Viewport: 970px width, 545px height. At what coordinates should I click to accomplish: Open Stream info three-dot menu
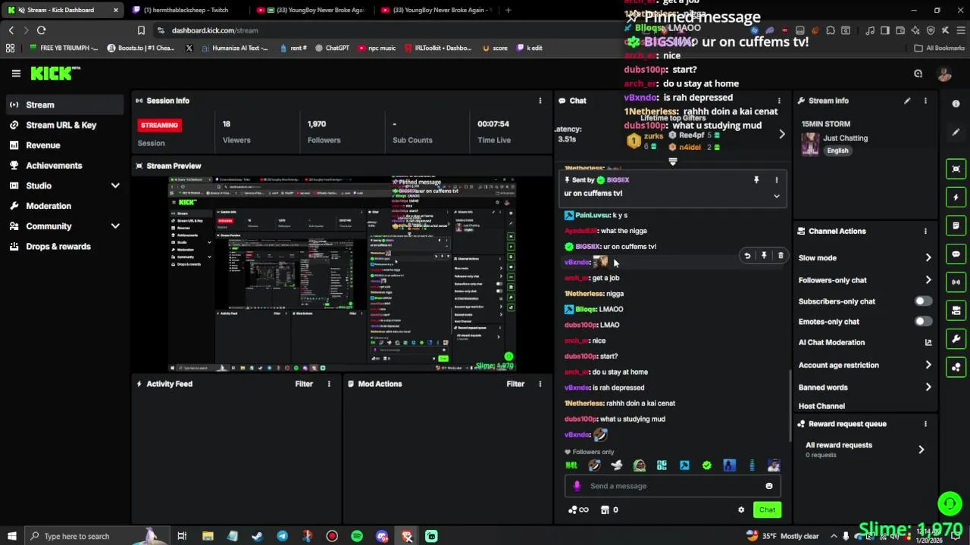[925, 101]
